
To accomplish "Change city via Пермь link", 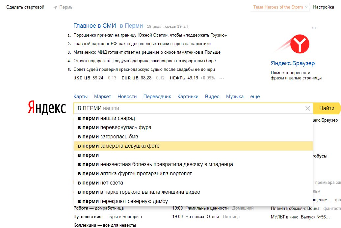I will tap(66, 7).
